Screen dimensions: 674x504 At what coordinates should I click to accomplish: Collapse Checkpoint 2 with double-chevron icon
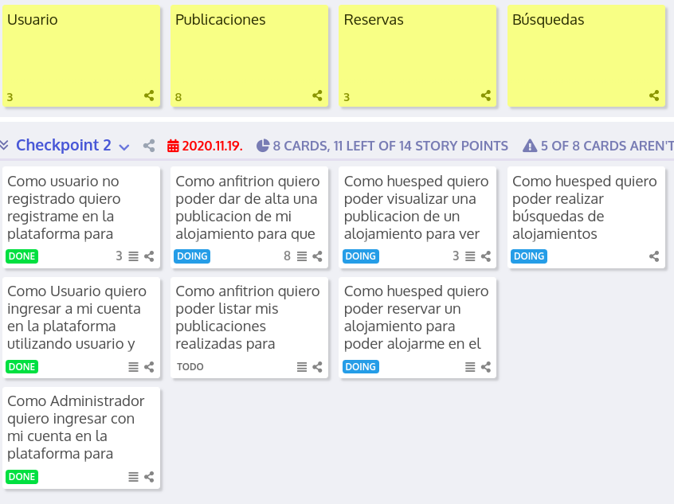click(x=4, y=145)
